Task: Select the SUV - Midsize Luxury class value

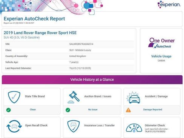Action: pos(80,50)
